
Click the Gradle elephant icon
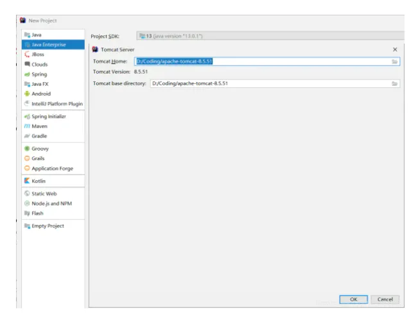[x=27, y=136]
